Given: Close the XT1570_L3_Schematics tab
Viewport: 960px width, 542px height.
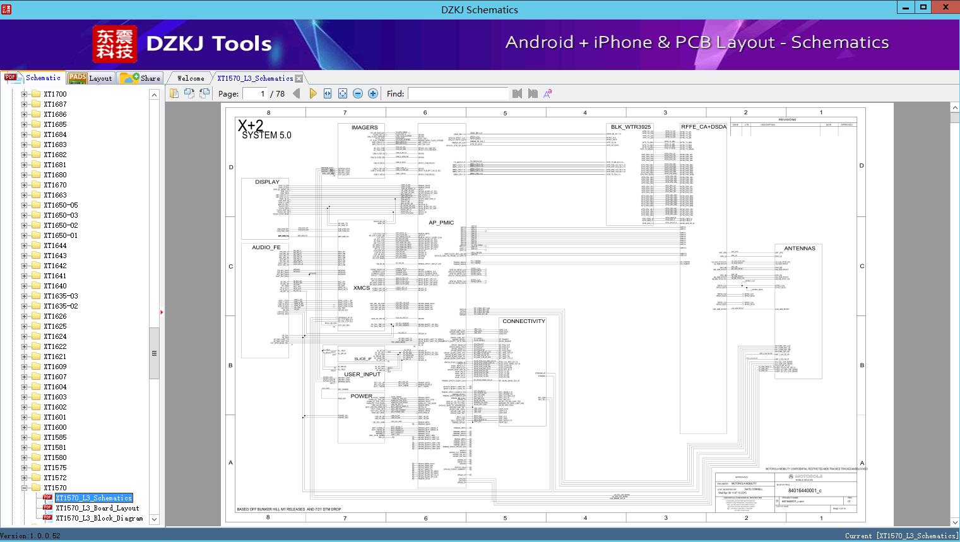Looking at the screenshot, I should click(x=299, y=78).
